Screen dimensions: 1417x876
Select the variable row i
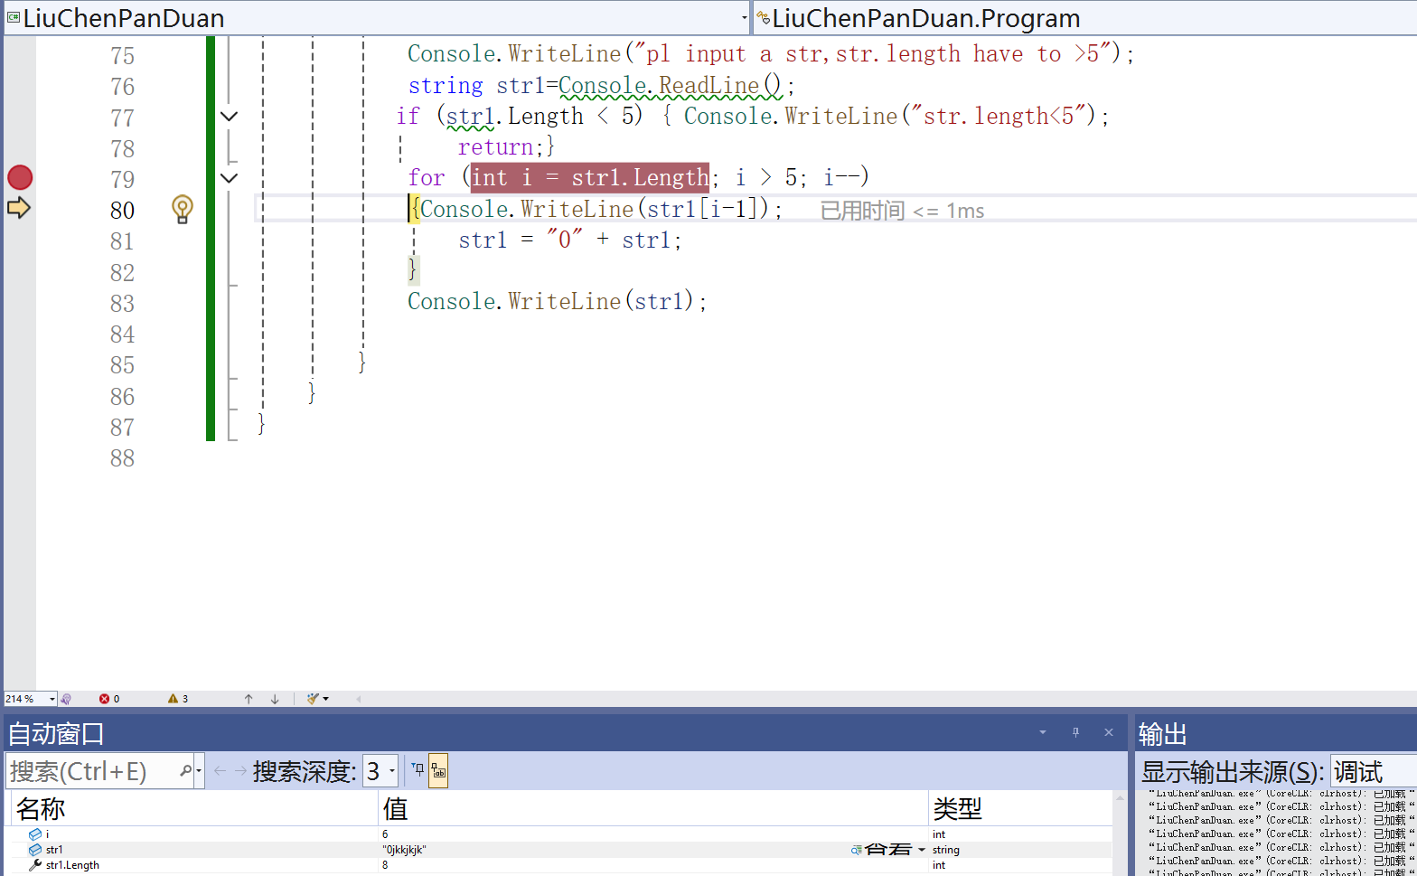(560, 834)
